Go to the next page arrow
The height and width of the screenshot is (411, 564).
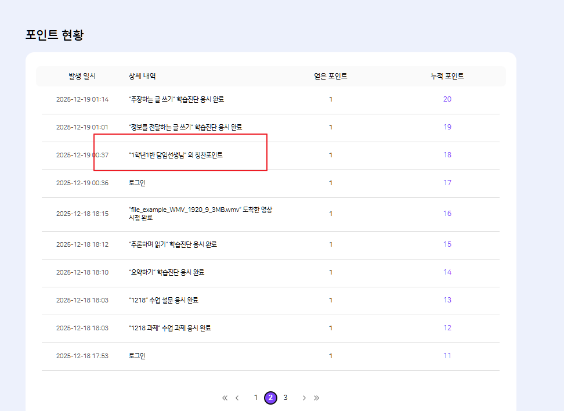click(x=304, y=398)
